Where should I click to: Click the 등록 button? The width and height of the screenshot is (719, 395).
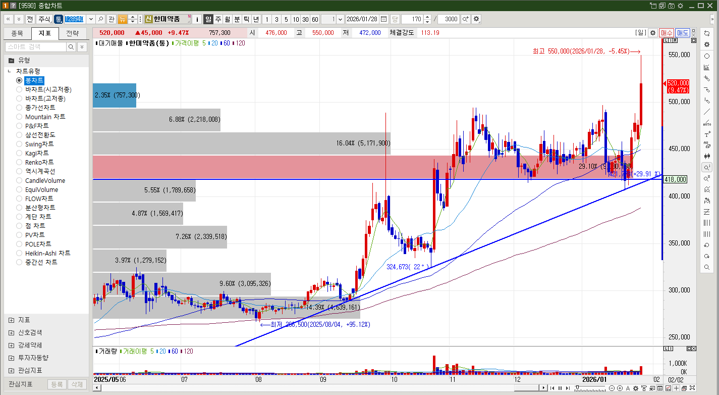pos(57,384)
